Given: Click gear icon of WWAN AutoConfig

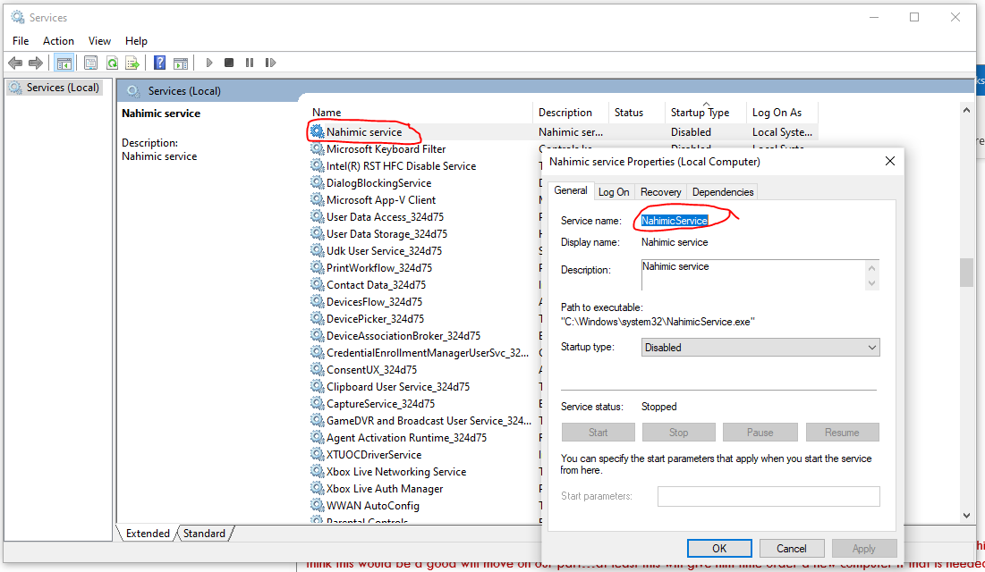Looking at the screenshot, I should click(x=318, y=506).
